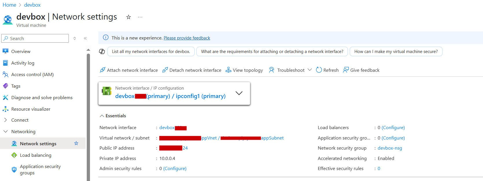Go to Home in breadcrumb
483x181 pixels.
[10, 5]
